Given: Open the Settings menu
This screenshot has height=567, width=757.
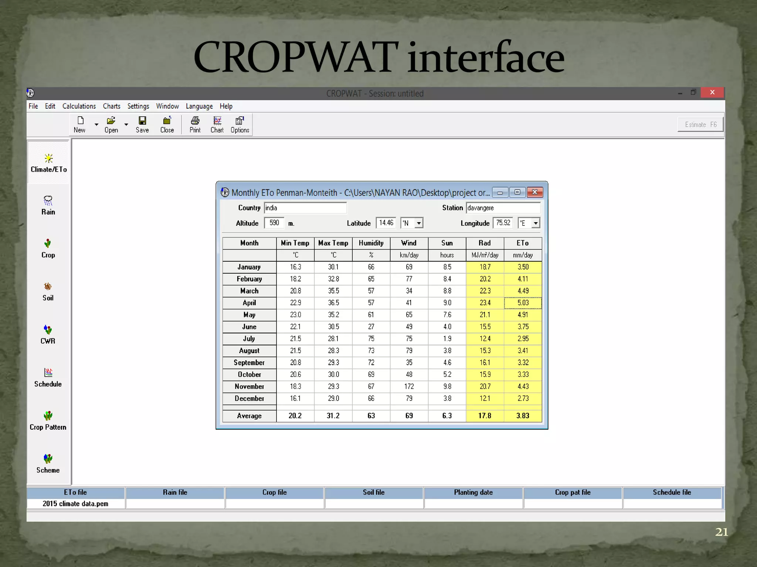Looking at the screenshot, I should tap(138, 106).
